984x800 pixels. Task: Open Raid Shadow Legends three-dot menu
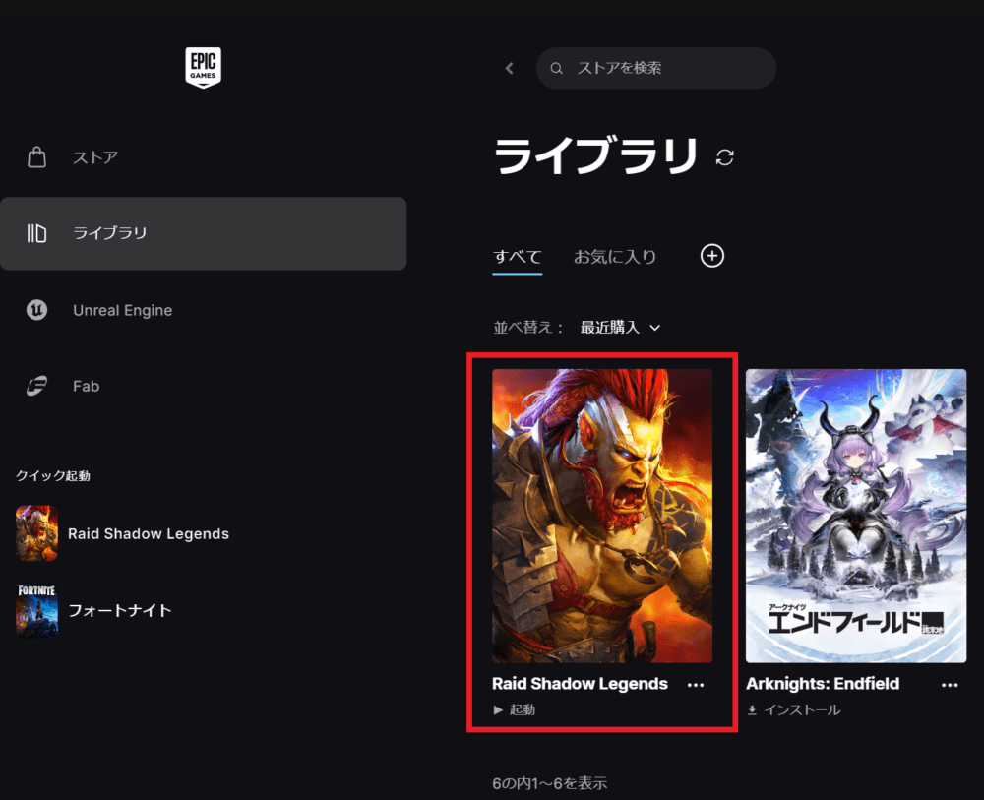point(696,685)
